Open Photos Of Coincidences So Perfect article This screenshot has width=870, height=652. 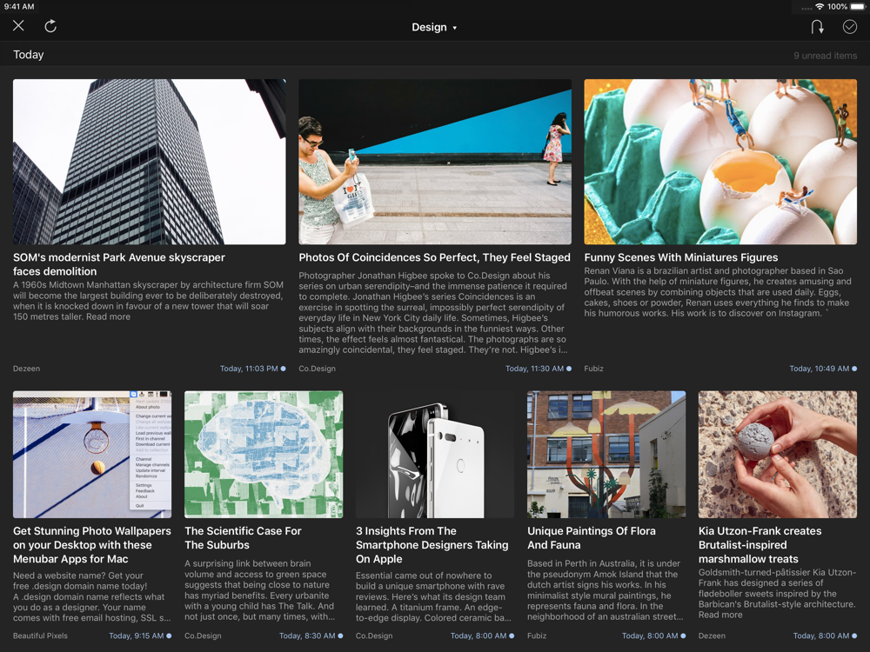click(434, 257)
